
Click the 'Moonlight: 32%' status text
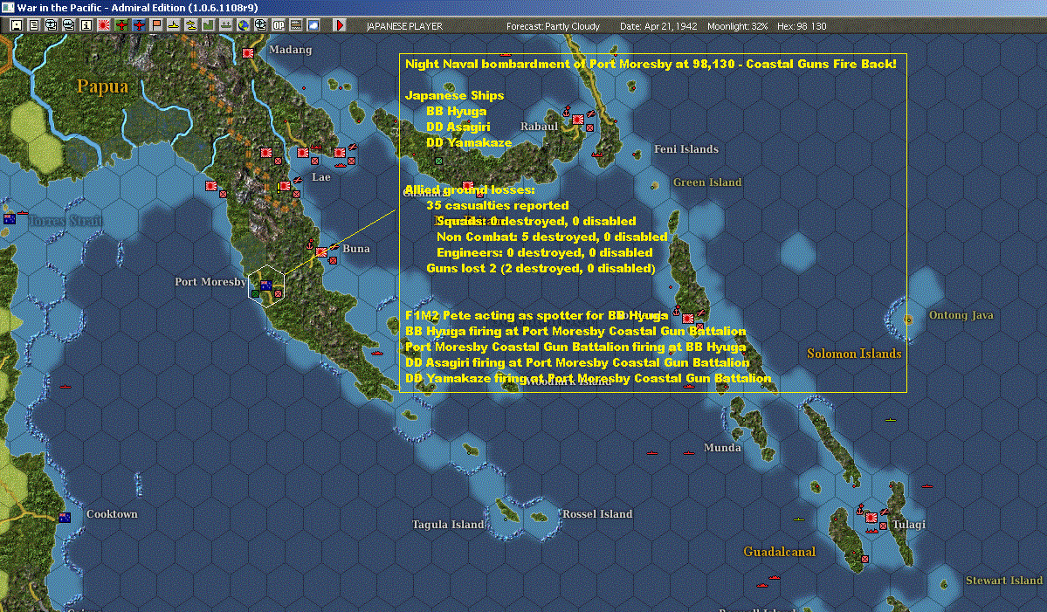coord(737,26)
